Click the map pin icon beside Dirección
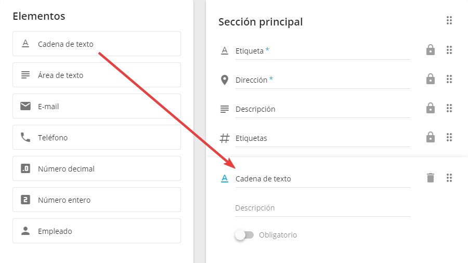This screenshot has width=468, height=263. [x=225, y=80]
